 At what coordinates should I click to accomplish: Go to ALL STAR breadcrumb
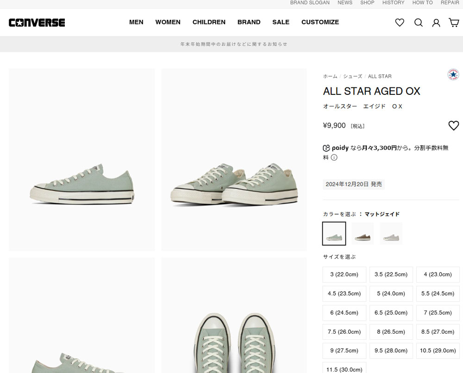point(380,76)
